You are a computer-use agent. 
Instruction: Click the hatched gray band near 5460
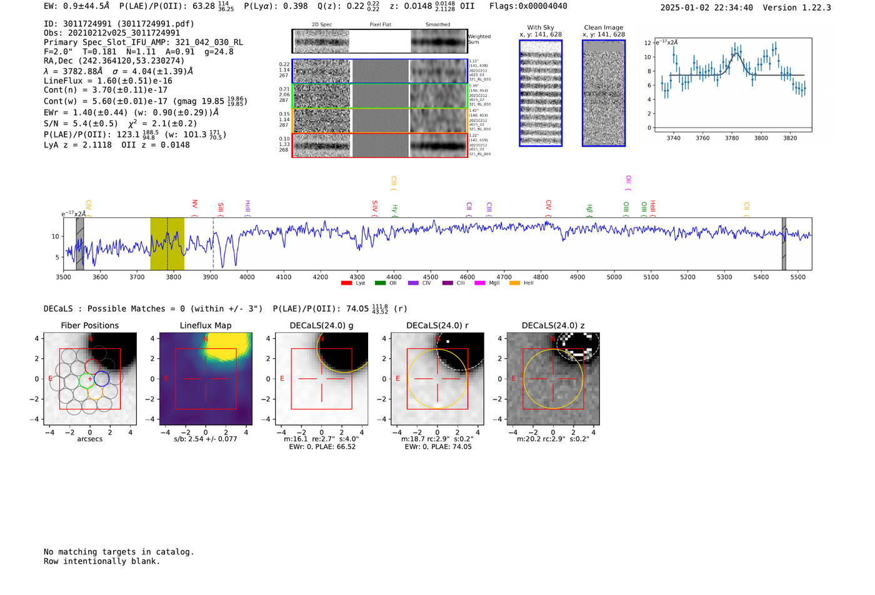tap(784, 243)
